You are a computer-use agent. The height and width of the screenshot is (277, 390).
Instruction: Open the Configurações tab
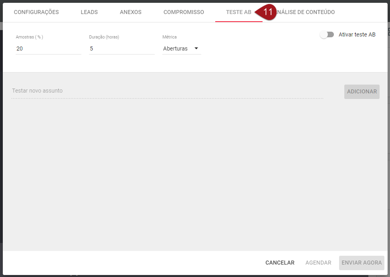click(36, 12)
